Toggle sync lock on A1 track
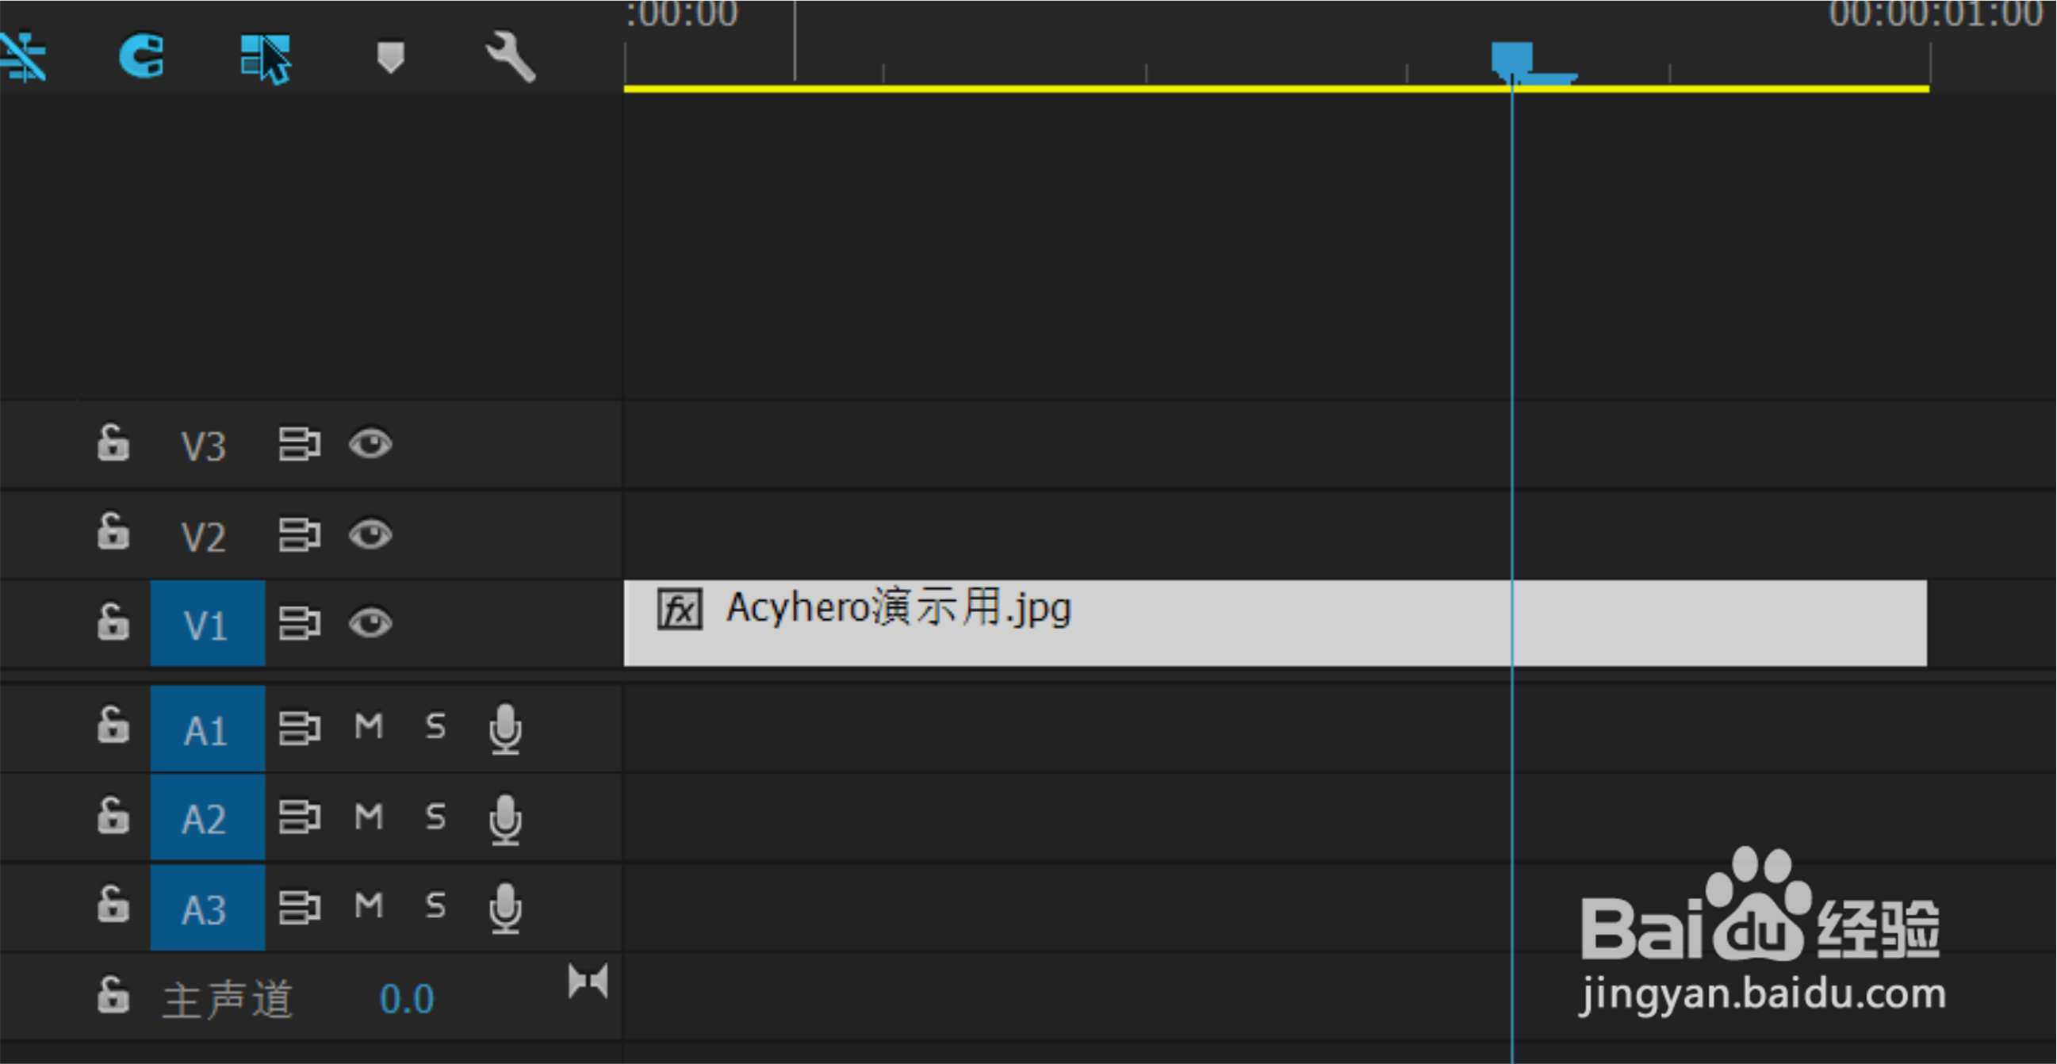The image size is (2057, 1064). tap(300, 728)
